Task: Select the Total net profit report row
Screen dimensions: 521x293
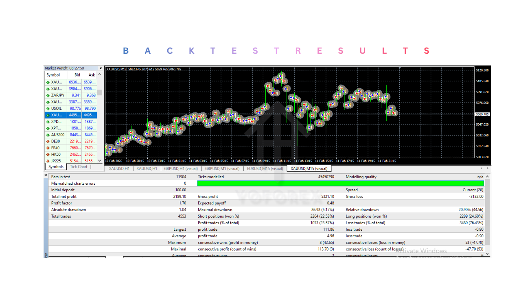Action: pyautogui.click(x=81, y=196)
